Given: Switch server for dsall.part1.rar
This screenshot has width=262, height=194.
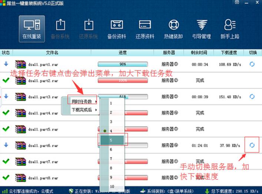Looking at the screenshot, I should [x=252, y=64].
